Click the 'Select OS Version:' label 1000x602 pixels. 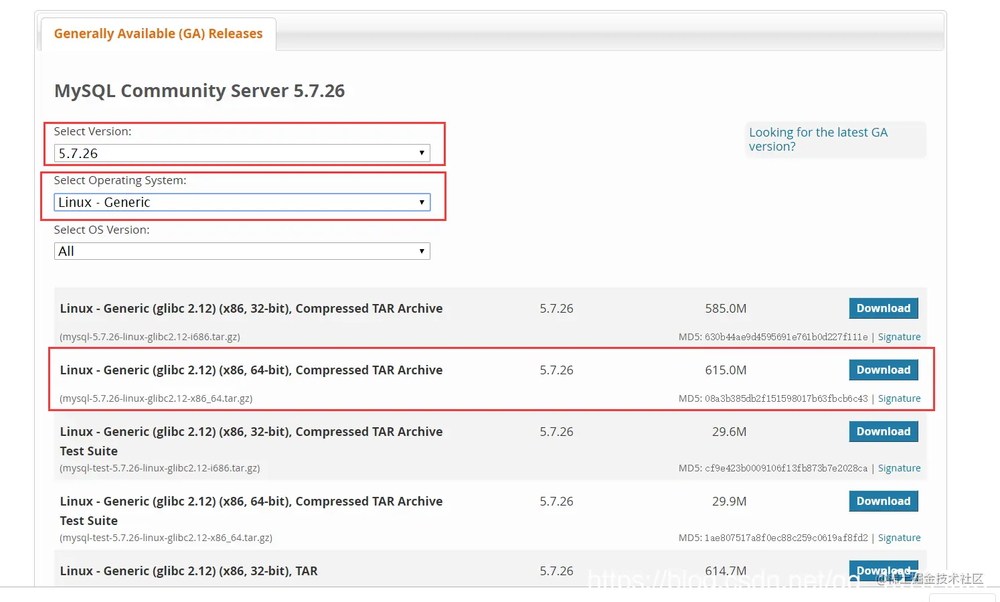pyautogui.click(x=102, y=230)
